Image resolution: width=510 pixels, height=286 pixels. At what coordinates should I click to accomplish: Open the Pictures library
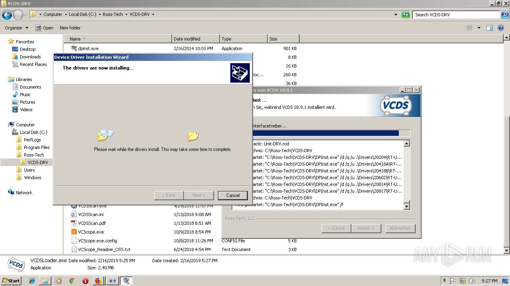(27, 102)
